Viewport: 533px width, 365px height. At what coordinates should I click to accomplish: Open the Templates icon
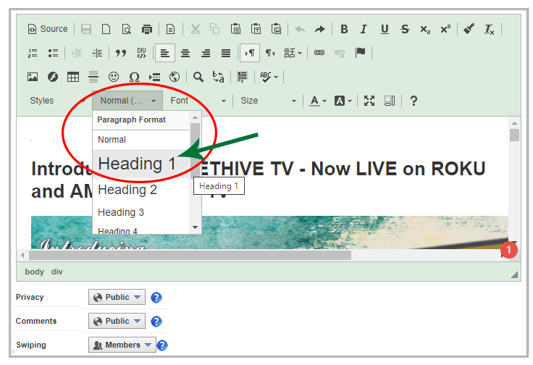tap(171, 29)
